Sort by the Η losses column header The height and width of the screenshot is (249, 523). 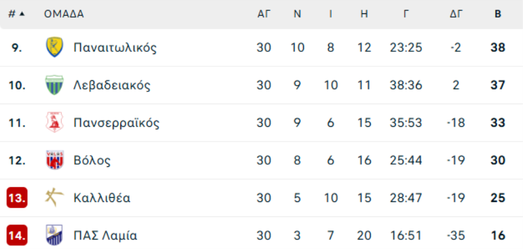pos(364,14)
